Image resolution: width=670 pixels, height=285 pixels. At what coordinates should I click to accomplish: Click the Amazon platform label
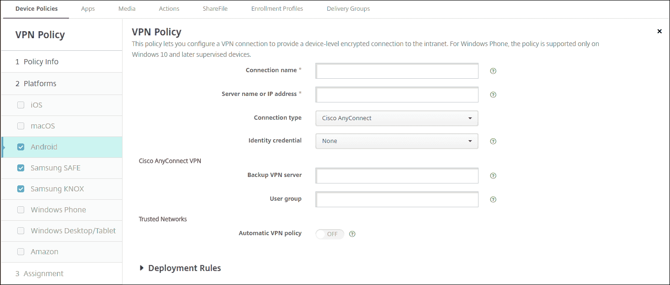click(44, 252)
